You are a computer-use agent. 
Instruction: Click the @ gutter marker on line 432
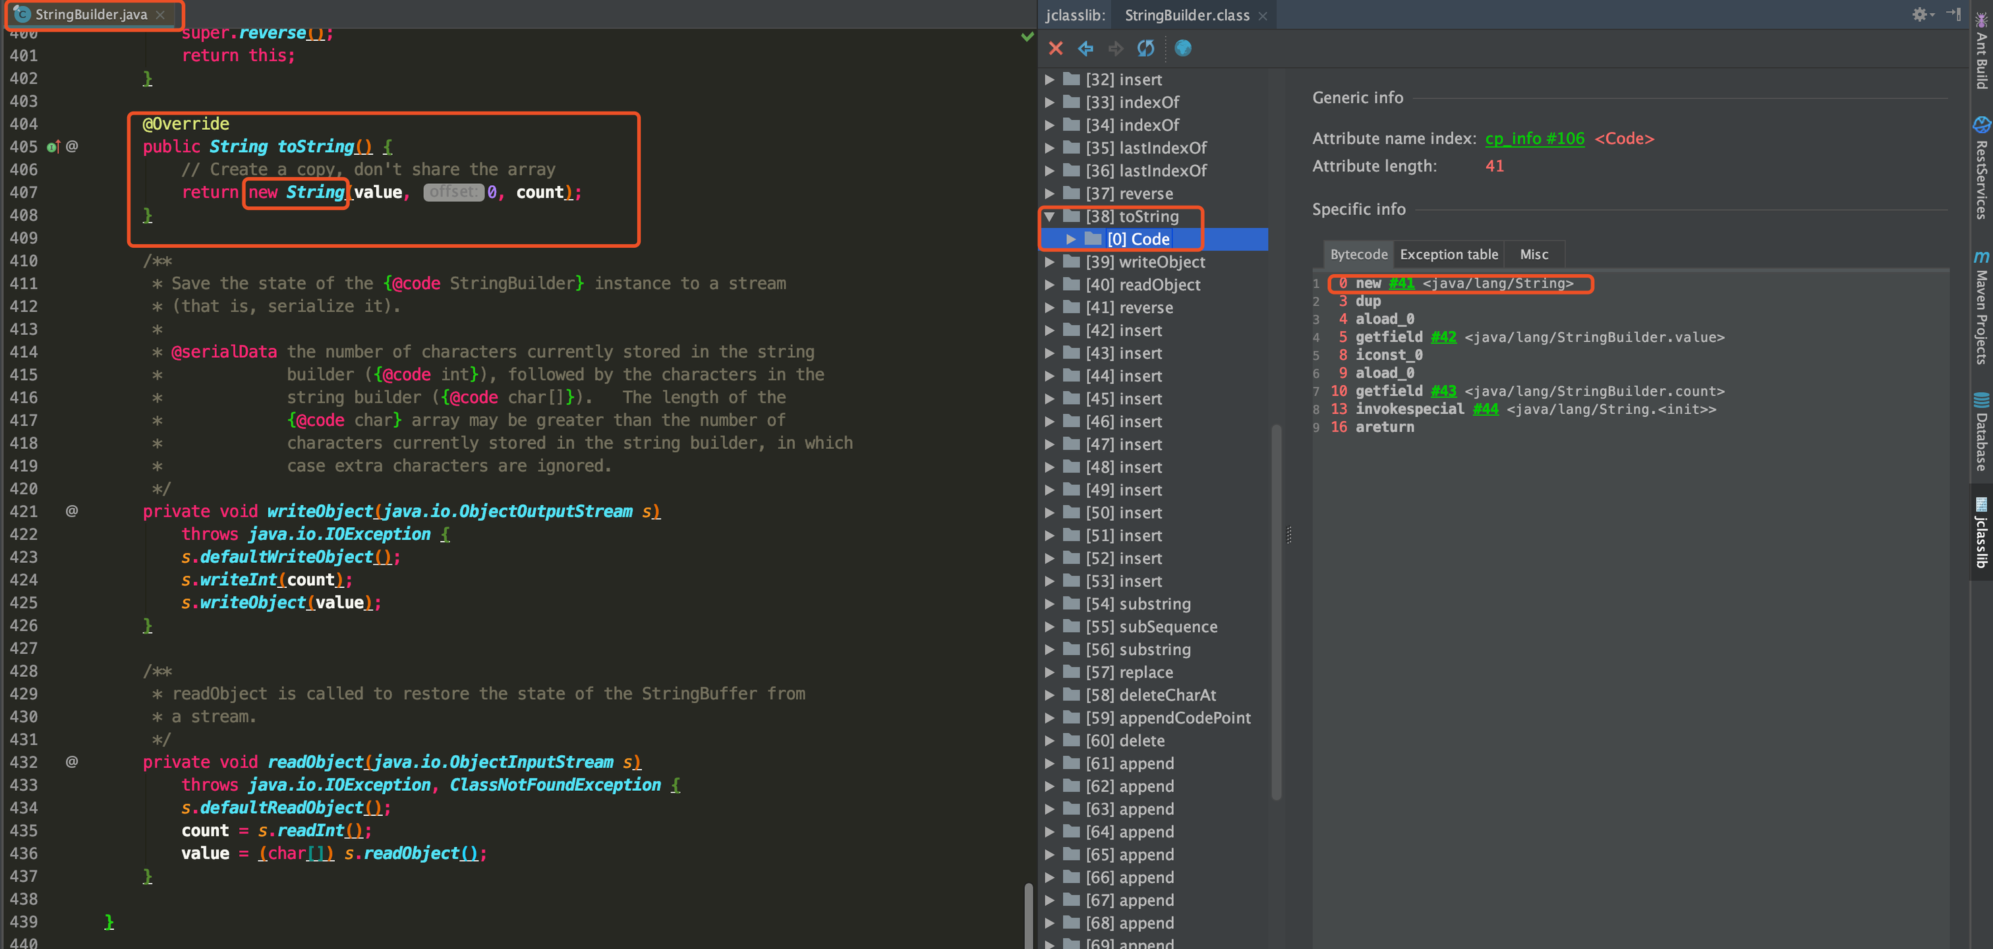pyautogui.click(x=72, y=762)
